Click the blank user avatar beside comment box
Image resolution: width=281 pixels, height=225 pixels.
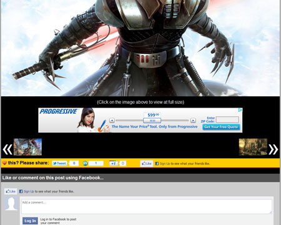tap(11, 204)
